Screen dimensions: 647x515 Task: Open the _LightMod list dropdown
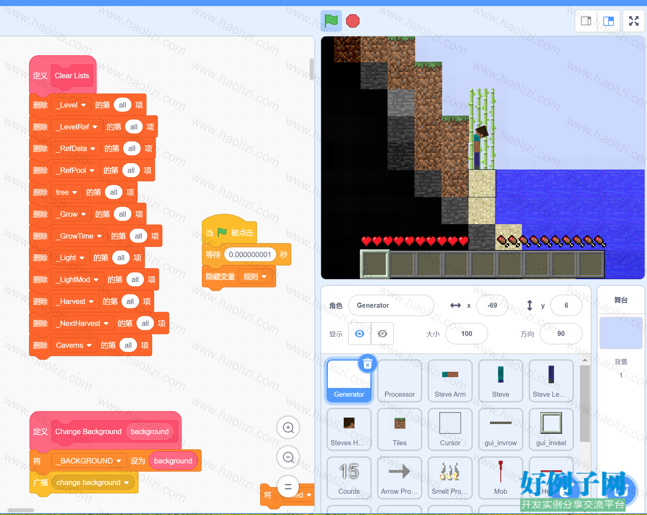click(x=78, y=280)
